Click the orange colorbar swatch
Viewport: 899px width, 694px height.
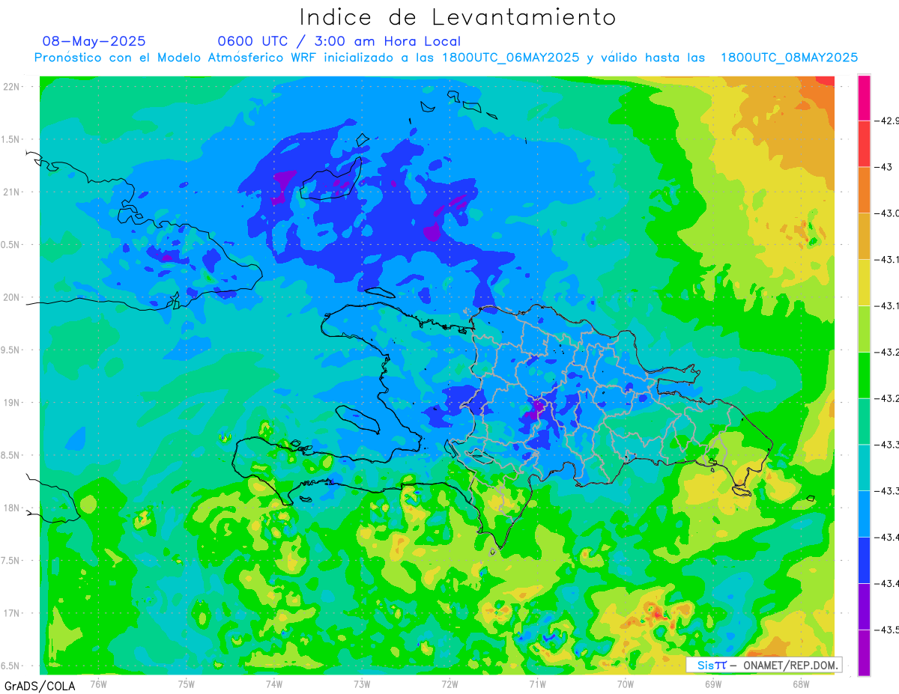coord(864,190)
